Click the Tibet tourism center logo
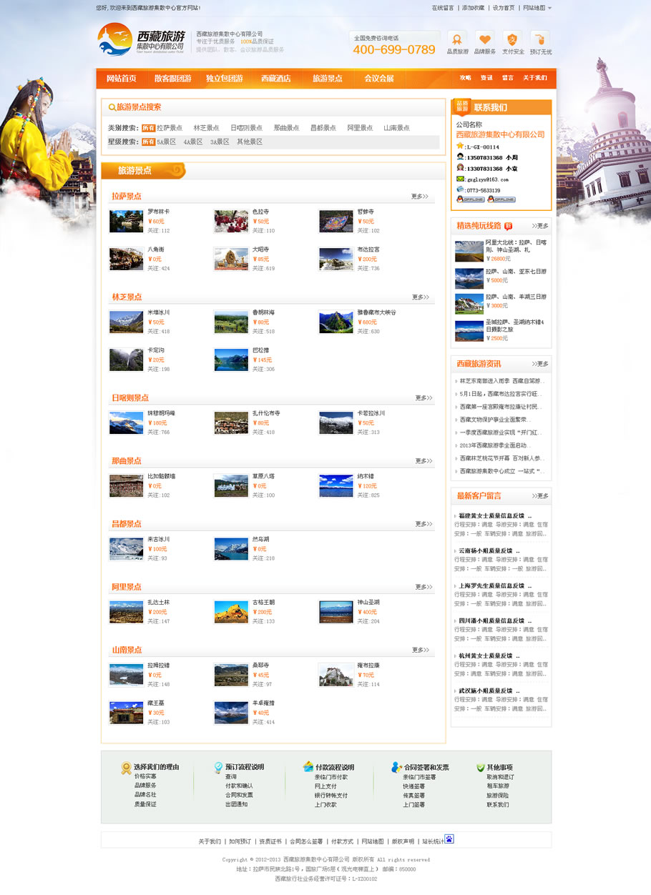Viewport: 651px width, 895px height. coord(142,40)
